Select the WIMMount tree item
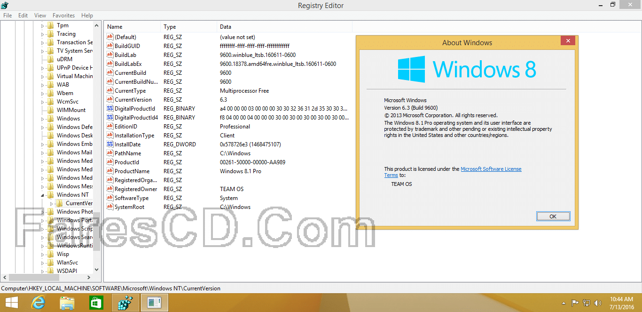Viewport: 642px width, 312px height. [x=71, y=110]
